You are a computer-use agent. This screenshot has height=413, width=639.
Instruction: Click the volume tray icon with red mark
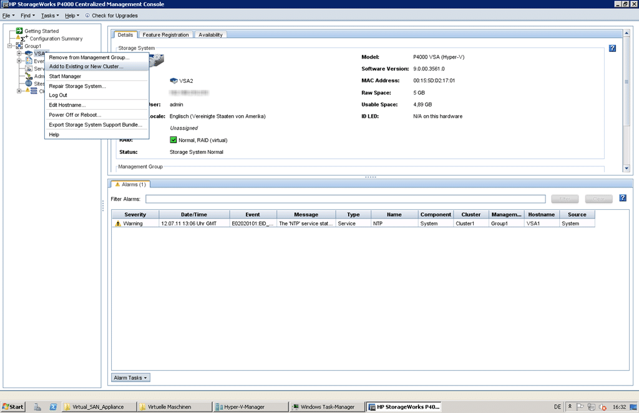[602, 407]
